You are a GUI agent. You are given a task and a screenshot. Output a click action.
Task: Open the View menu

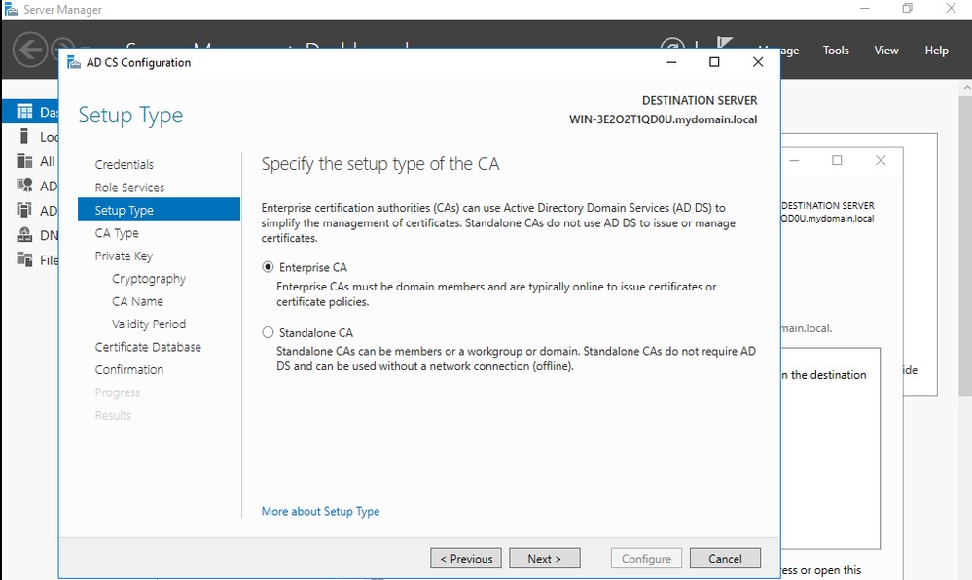pyautogui.click(x=885, y=50)
